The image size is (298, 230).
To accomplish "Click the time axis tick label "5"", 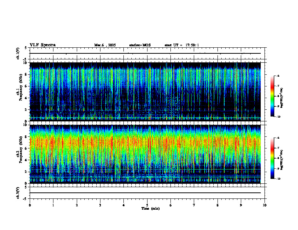I will (x=147, y=205).
